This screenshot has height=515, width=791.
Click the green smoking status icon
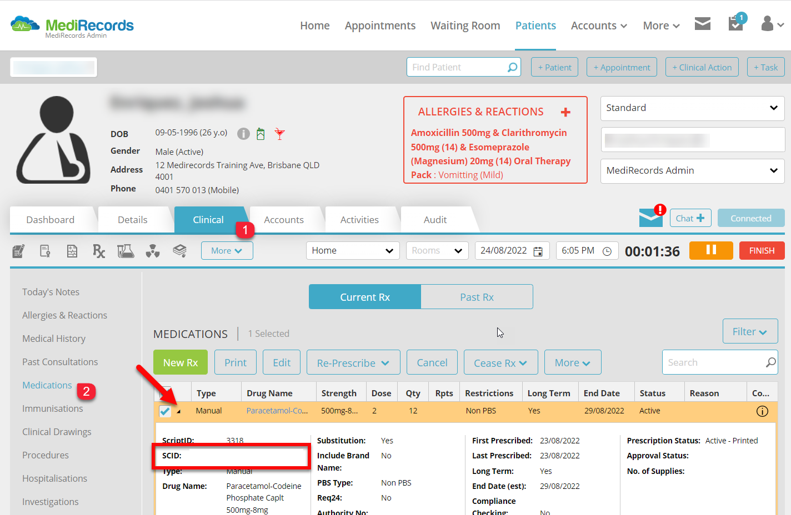pyautogui.click(x=261, y=134)
